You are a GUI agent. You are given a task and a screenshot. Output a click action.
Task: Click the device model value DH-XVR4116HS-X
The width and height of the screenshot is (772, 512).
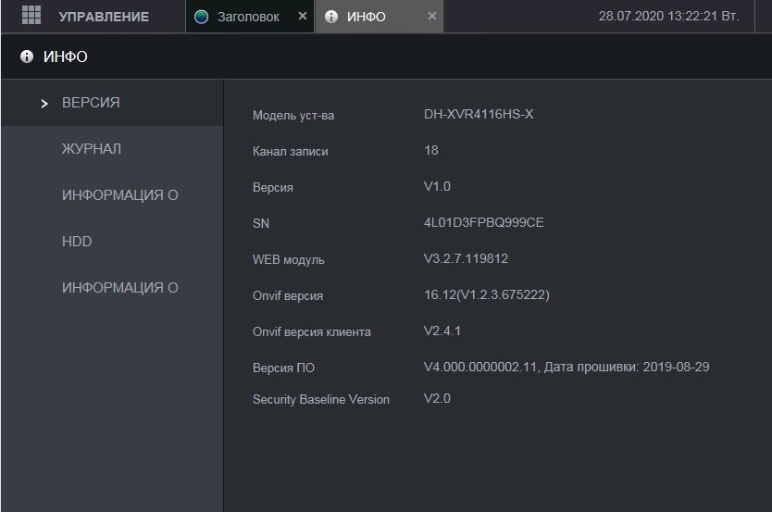[x=479, y=114]
